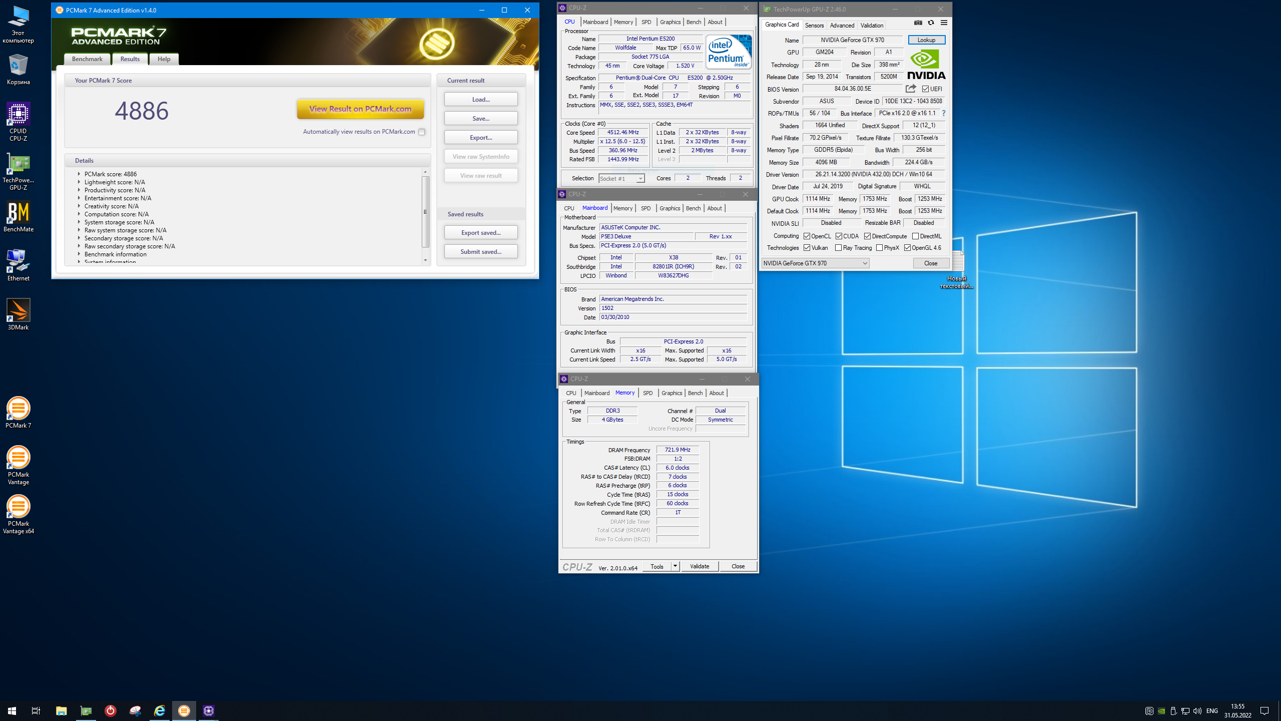Toggle Vulkan checkbox in GPU-Z
This screenshot has width=1281, height=721.
[x=807, y=248]
